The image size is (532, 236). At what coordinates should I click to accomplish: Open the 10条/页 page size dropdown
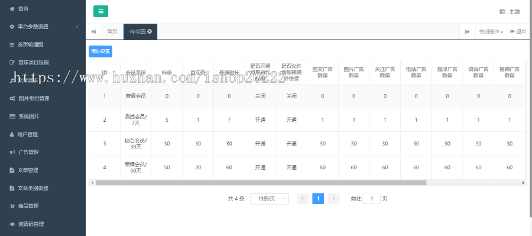(x=270, y=199)
